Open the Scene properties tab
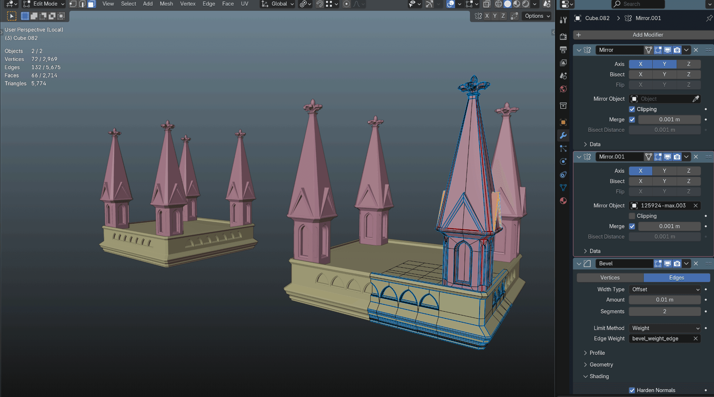This screenshot has height=397, width=714. pos(563,76)
